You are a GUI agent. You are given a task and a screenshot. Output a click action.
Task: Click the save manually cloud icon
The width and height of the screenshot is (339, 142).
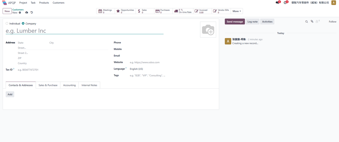click(27, 12)
